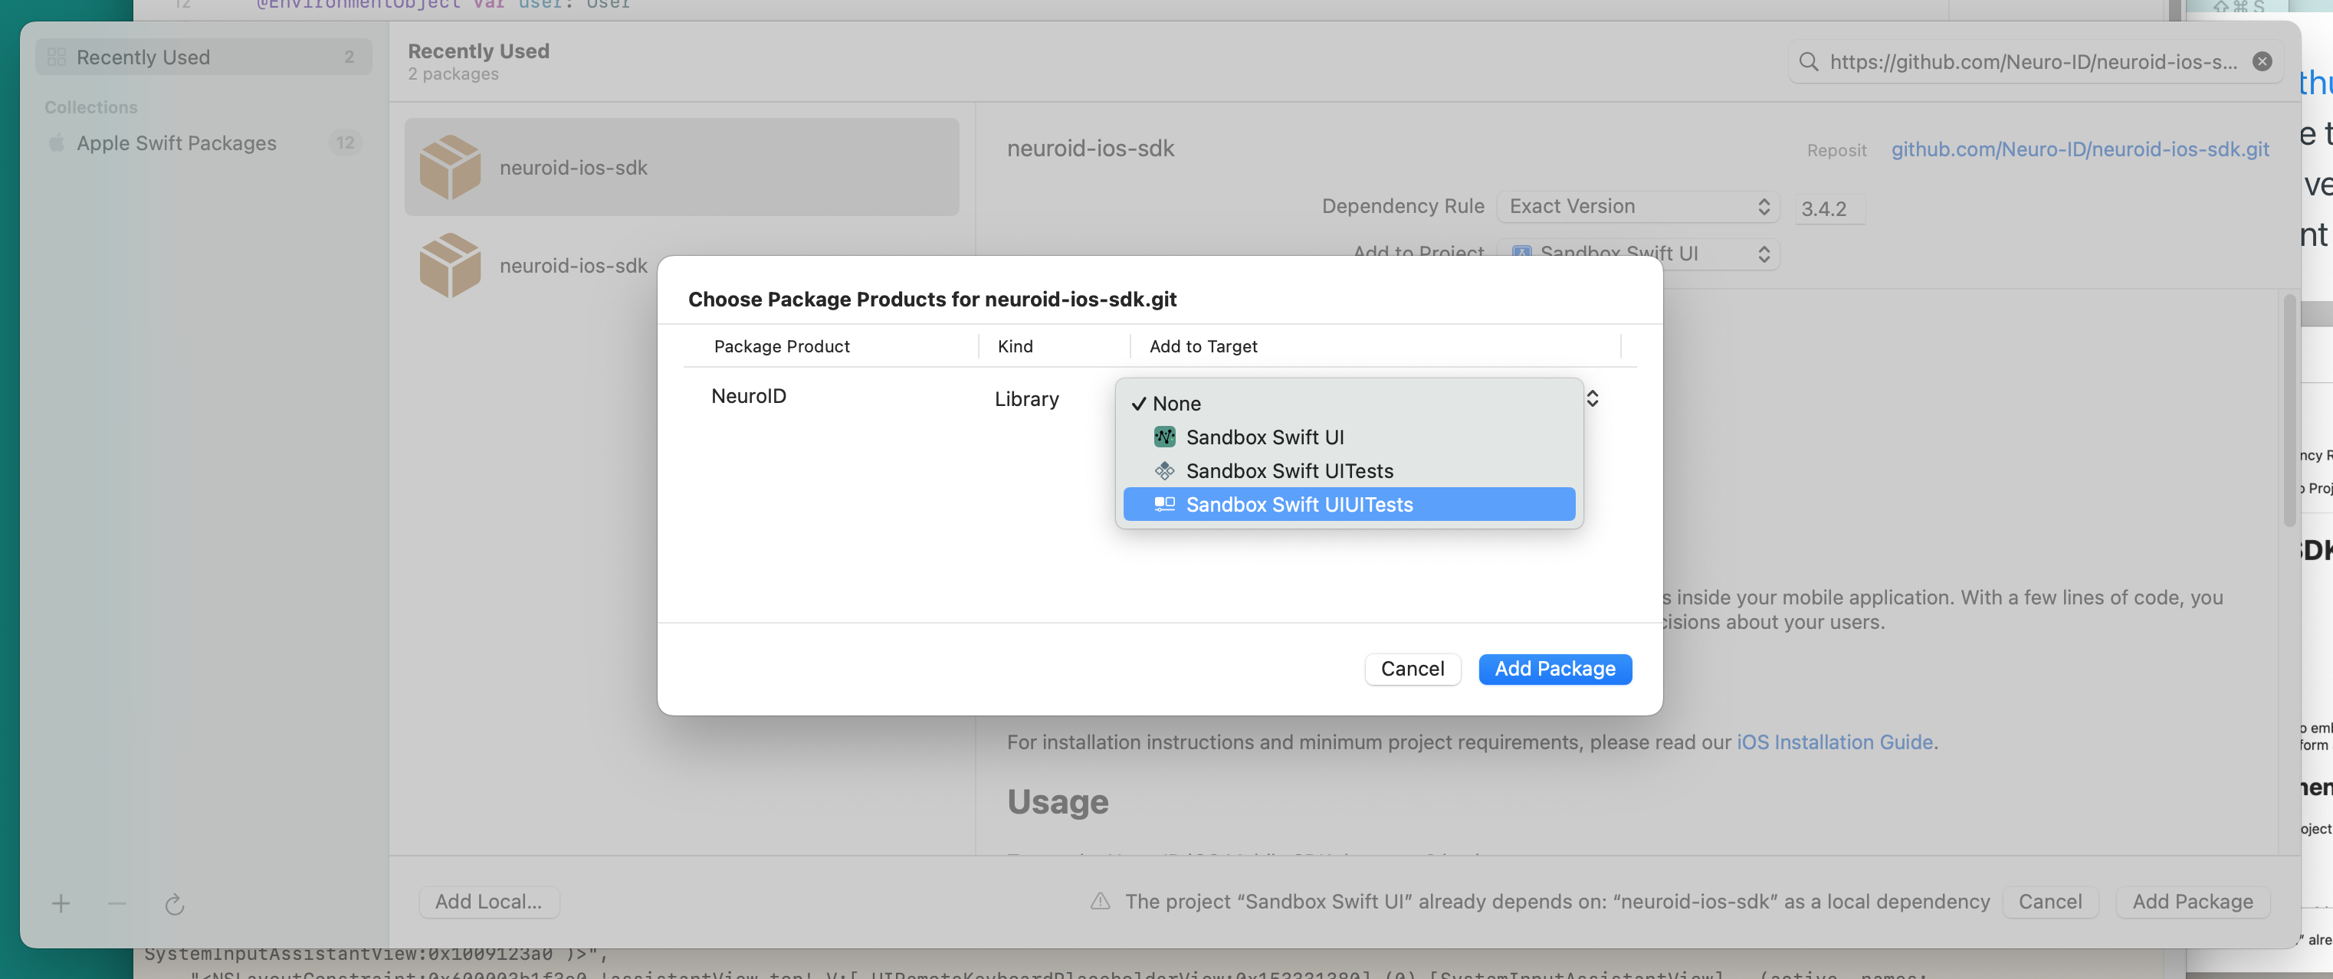2333x979 pixels.
Task: Click the 12 count badge for Apple Swift Packages
Action: coord(344,143)
